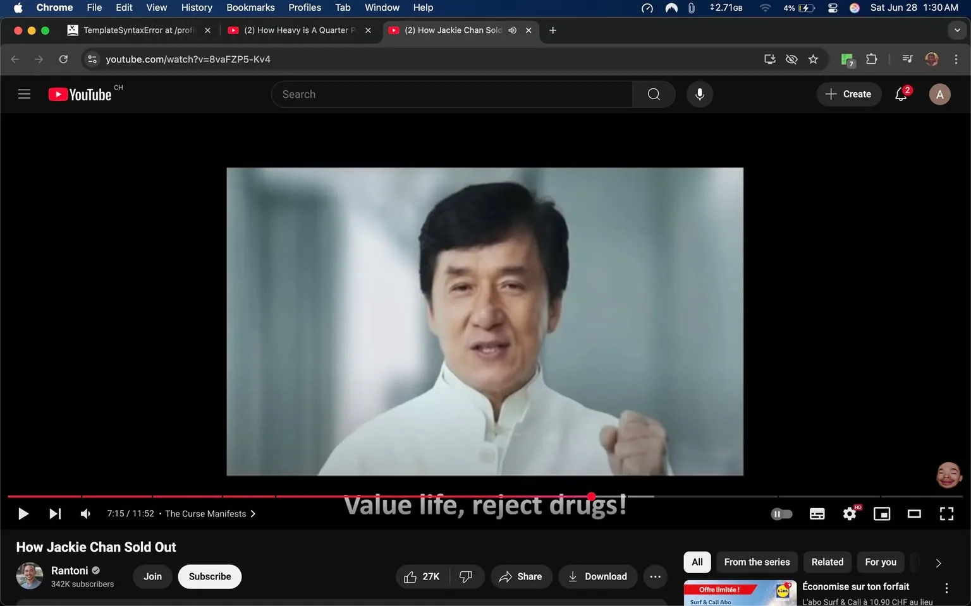This screenshot has width=971, height=606.
Task: Mute the video with the volume icon
Action: click(85, 513)
